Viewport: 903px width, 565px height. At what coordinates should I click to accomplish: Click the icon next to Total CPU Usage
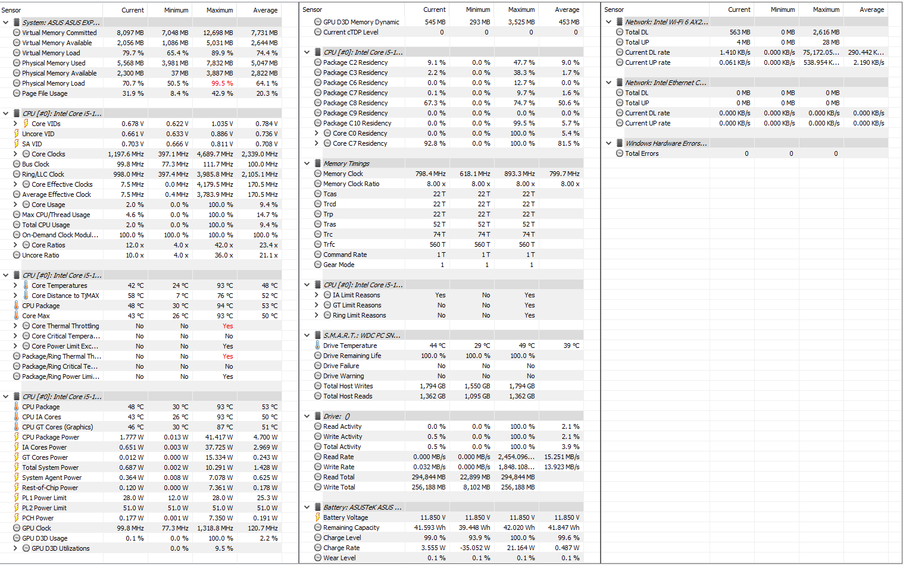(17, 225)
